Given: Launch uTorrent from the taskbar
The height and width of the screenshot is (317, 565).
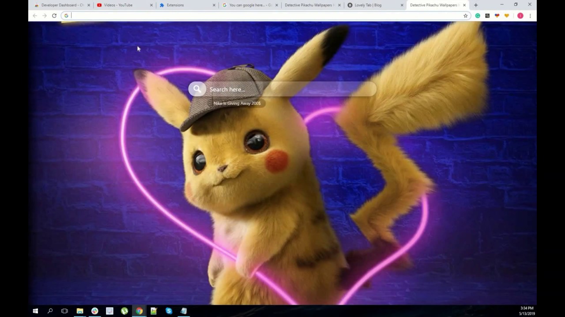Looking at the screenshot, I should [x=124, y=311].
